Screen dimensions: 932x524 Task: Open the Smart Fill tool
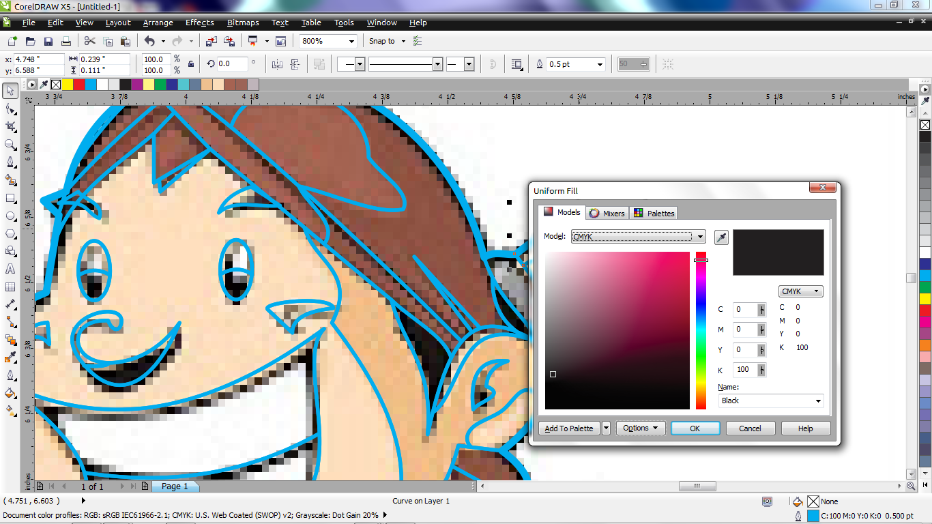pos(10,180)
